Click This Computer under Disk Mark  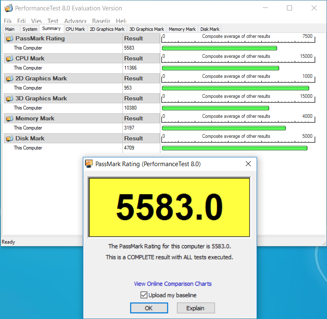click(28, 148)
